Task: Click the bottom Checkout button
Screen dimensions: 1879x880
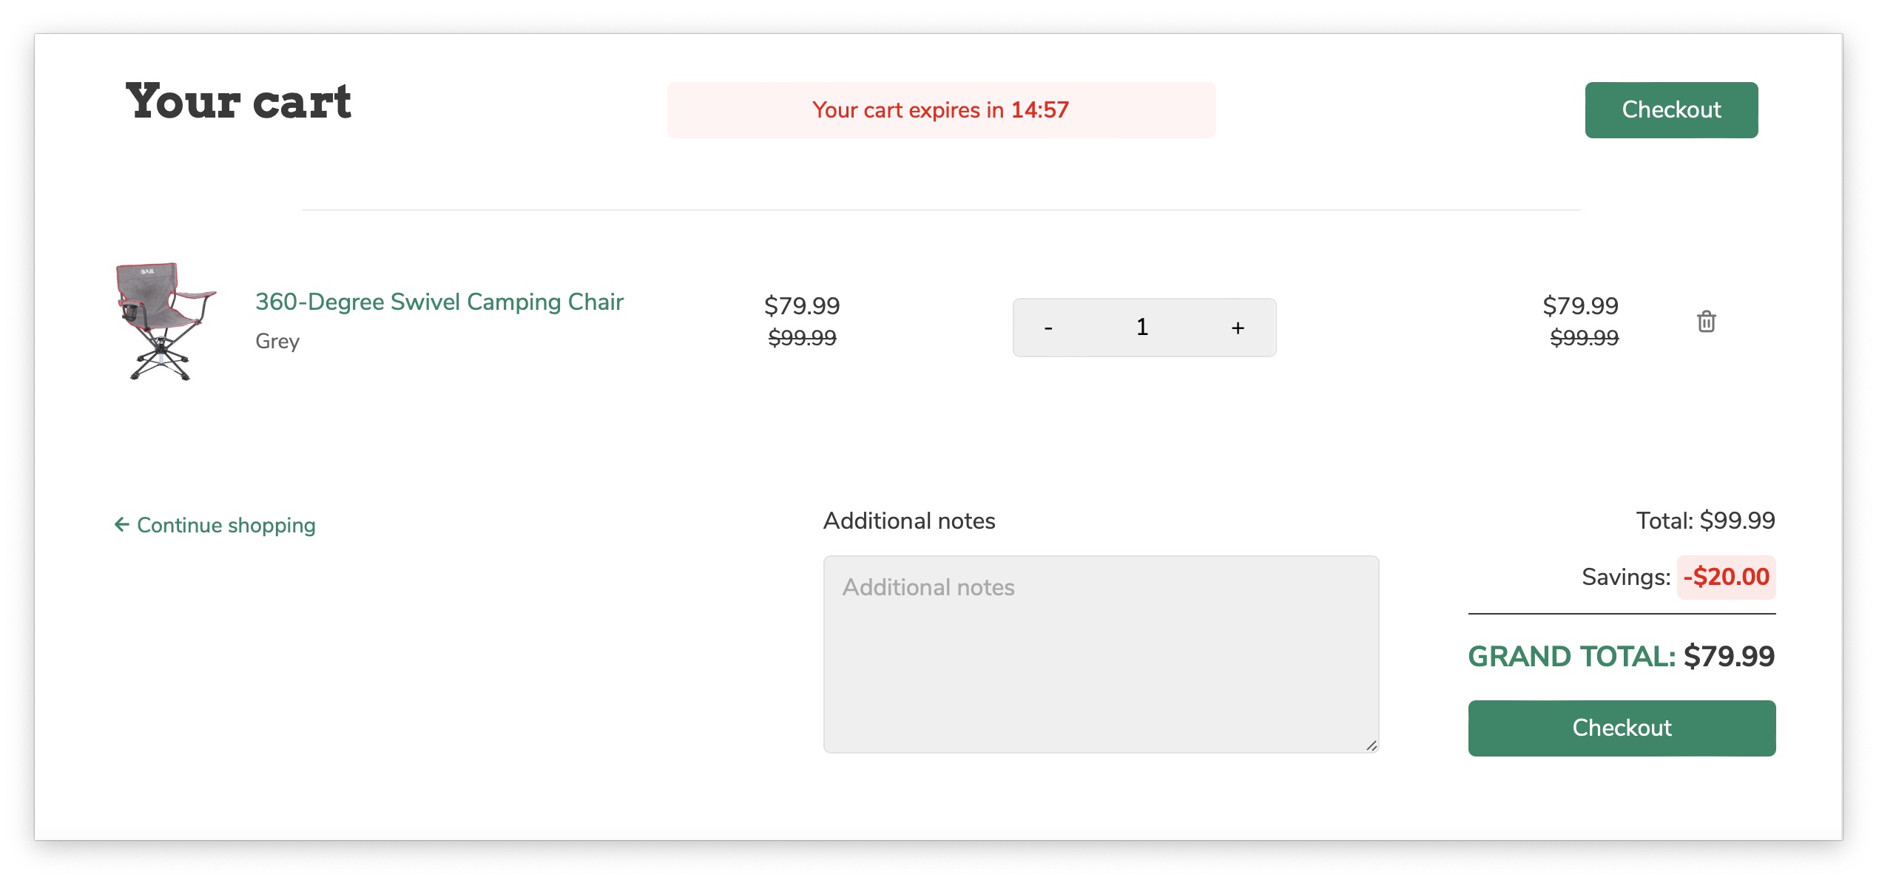Action: pyautogui.click(x=1621, y=728)
